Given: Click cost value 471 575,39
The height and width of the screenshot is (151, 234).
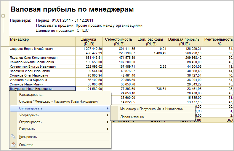Looking at the screenshot, I should pyautogui.click(x=127, y=58).
